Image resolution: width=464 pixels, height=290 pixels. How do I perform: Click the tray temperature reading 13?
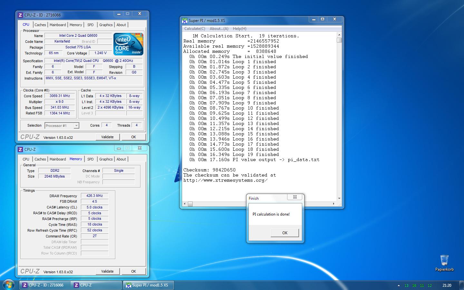pos(406,285)
